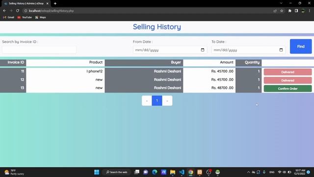
Task: Open Microsoft Edge from the taskbar
Action: (x=155, y=172)
